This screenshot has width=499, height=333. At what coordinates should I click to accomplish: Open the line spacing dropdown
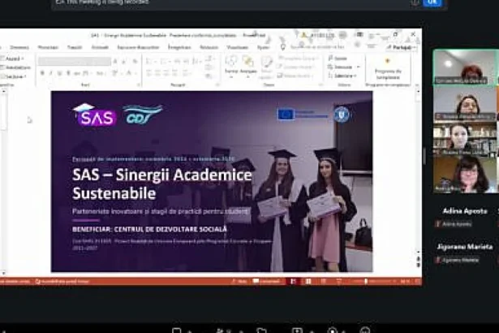tap(197, 61)
